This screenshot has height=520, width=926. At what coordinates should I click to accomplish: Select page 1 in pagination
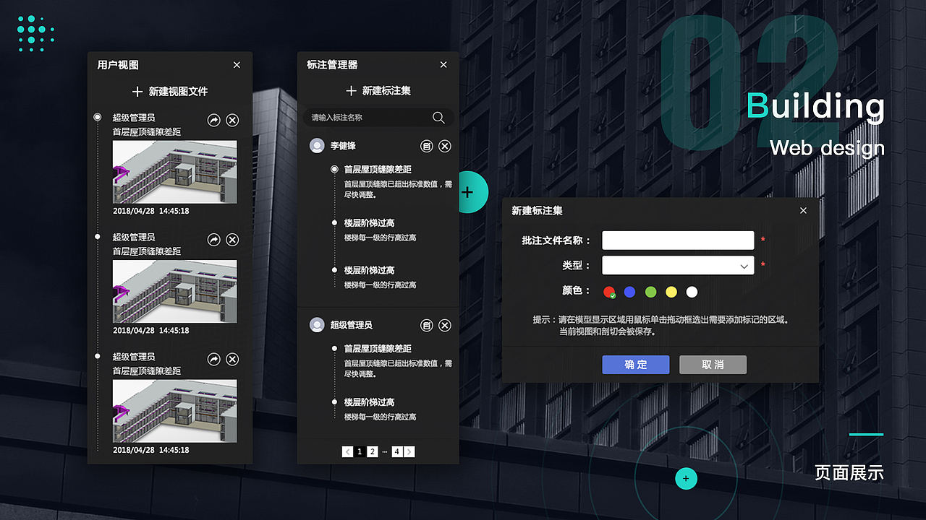click(360, 451)
